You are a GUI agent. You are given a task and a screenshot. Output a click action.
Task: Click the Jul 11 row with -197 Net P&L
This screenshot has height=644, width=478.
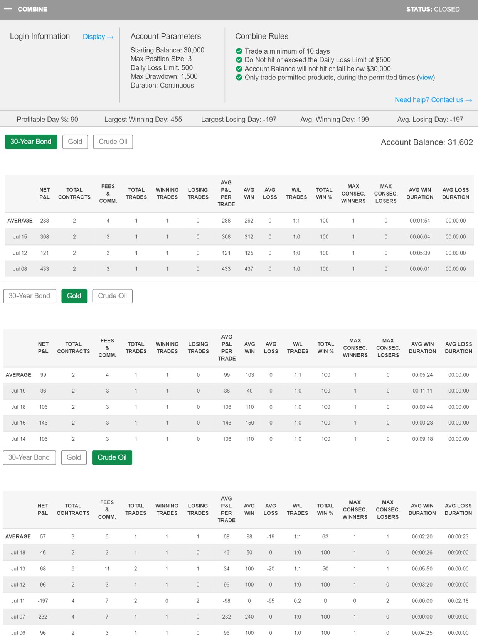(239, 600)
